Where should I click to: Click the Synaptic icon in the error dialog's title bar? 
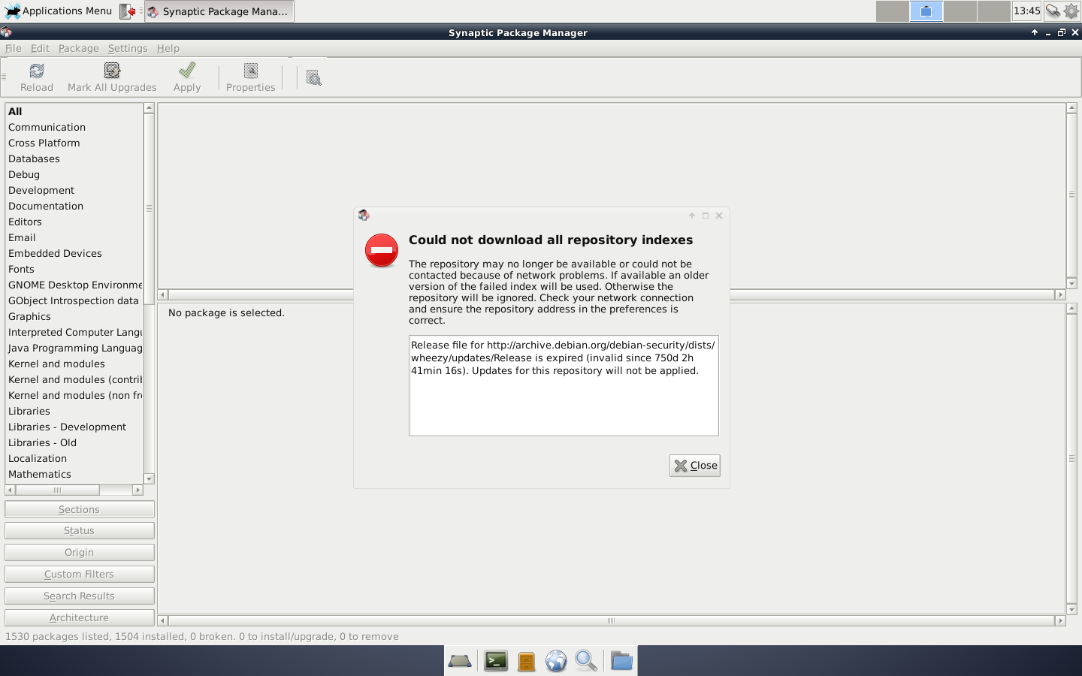click(364, 216)
